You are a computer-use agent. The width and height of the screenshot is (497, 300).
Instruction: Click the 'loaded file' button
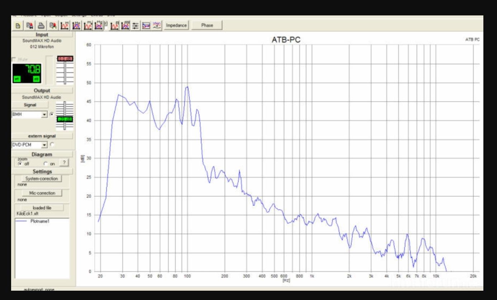[42, 208]
